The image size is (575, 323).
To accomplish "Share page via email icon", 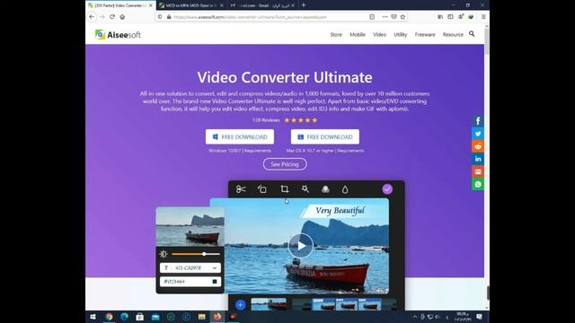I will 478,171.
